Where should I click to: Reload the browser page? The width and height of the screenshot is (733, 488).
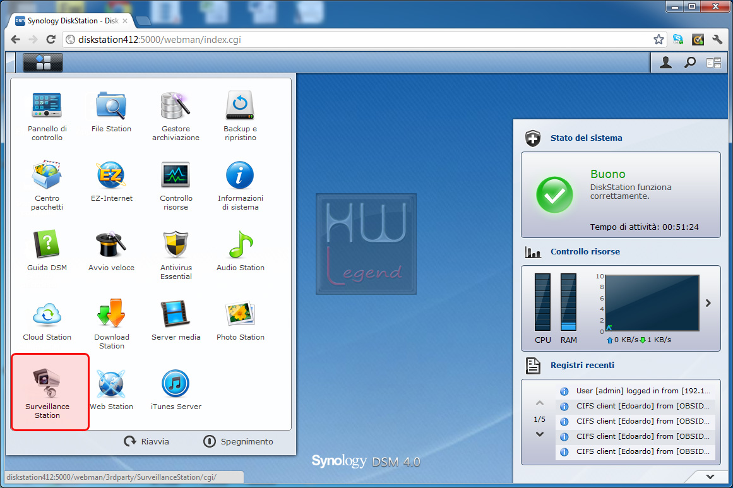coord(51,40)
